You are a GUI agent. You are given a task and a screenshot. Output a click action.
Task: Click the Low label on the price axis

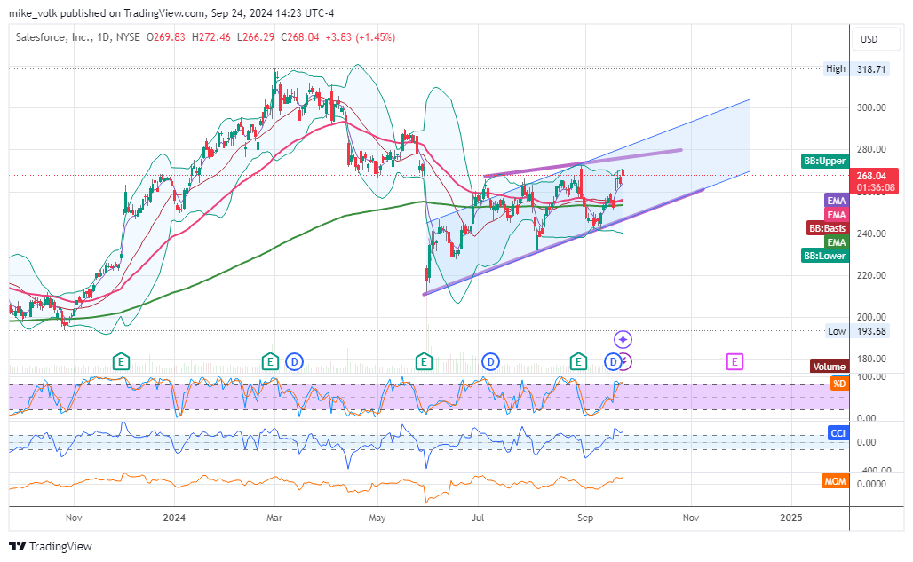837,331
